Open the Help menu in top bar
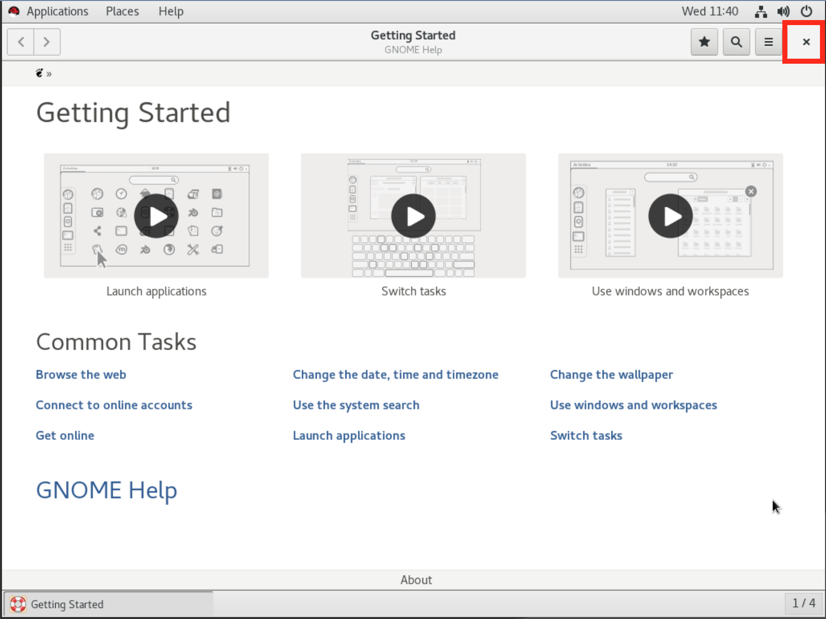 click(x=171, y=12)
